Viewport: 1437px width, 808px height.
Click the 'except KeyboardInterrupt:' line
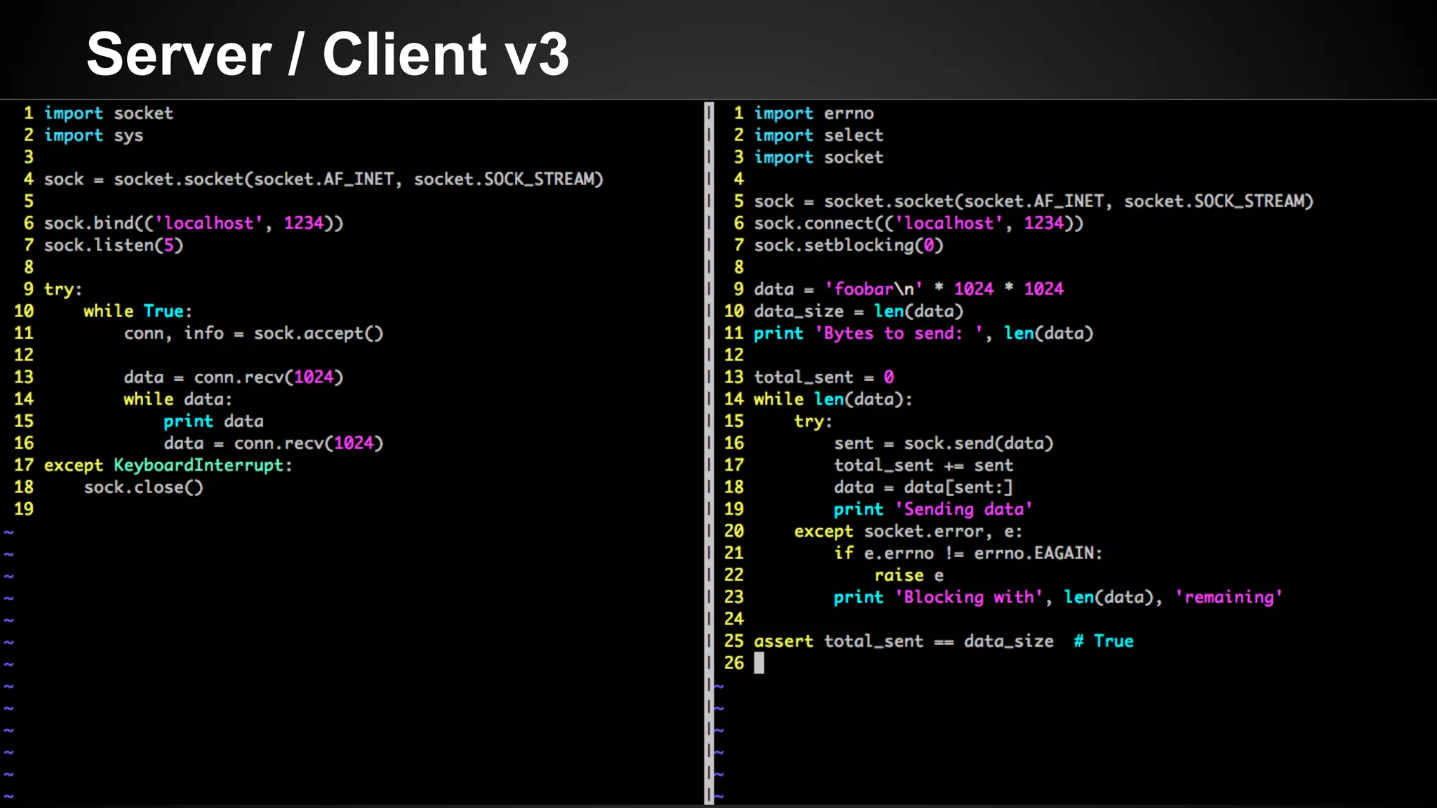tap(168, 466)
